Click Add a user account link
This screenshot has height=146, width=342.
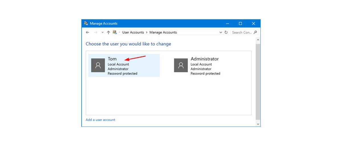click(100, 120)
